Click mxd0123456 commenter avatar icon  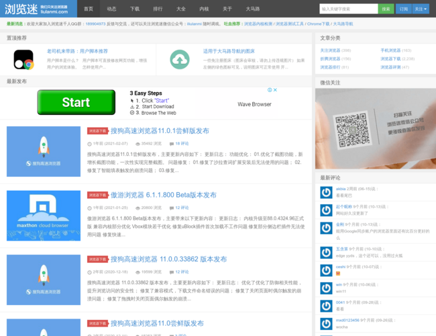[x=326, y=324]
